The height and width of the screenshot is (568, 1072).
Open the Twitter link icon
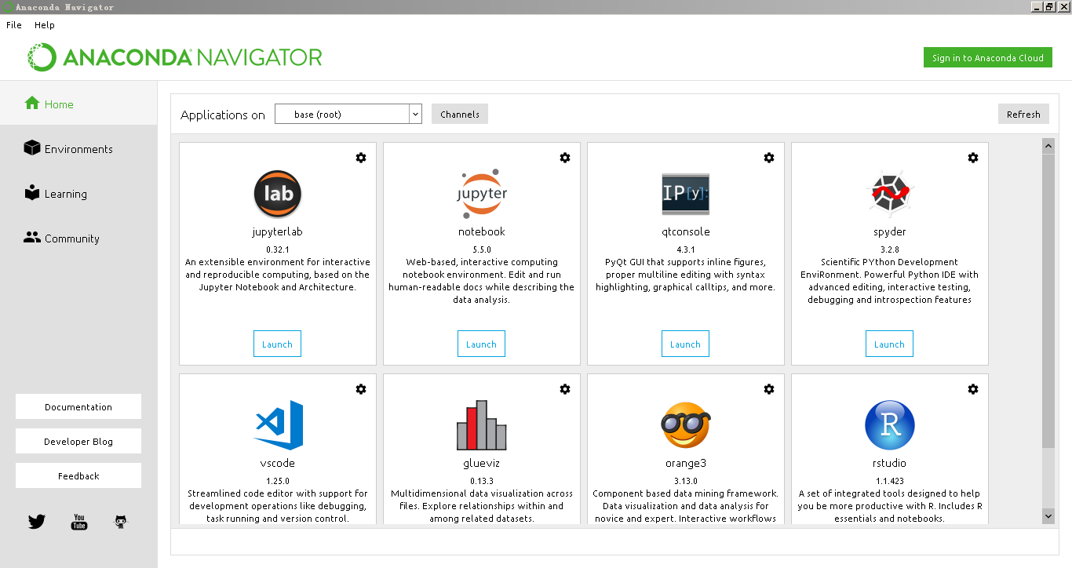[37, 522]
